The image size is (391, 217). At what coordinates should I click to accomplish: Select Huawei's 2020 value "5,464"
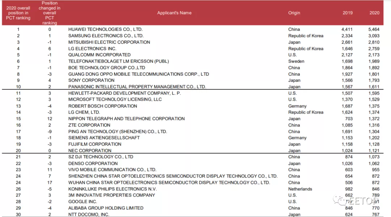pos(374,29)
